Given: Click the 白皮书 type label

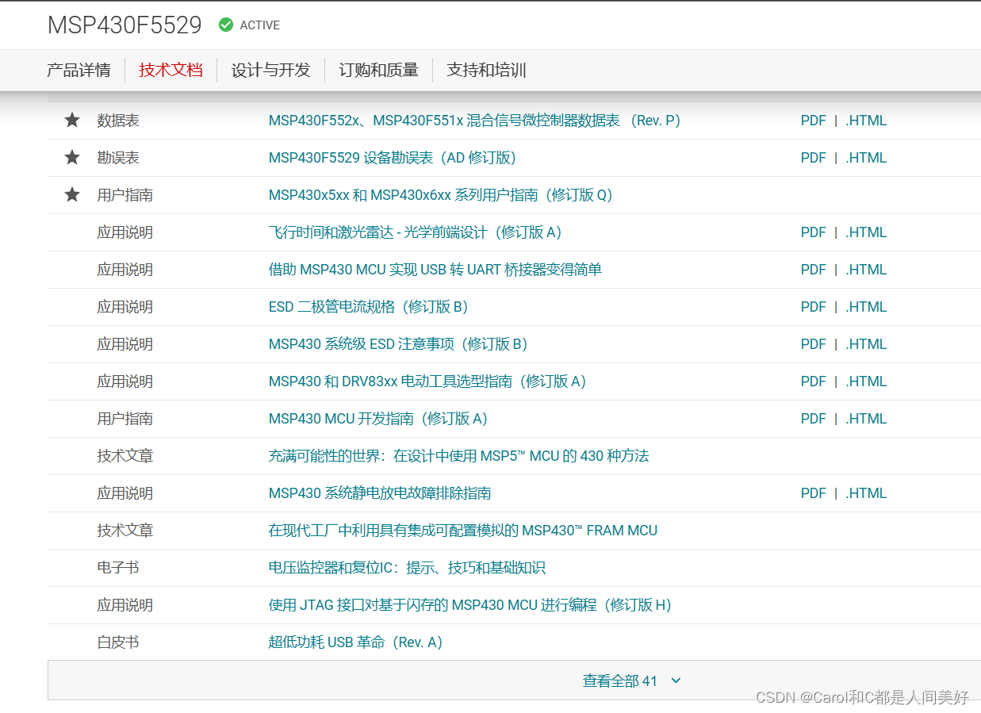Looking at the screenshot, I should [x=118, y=642].
